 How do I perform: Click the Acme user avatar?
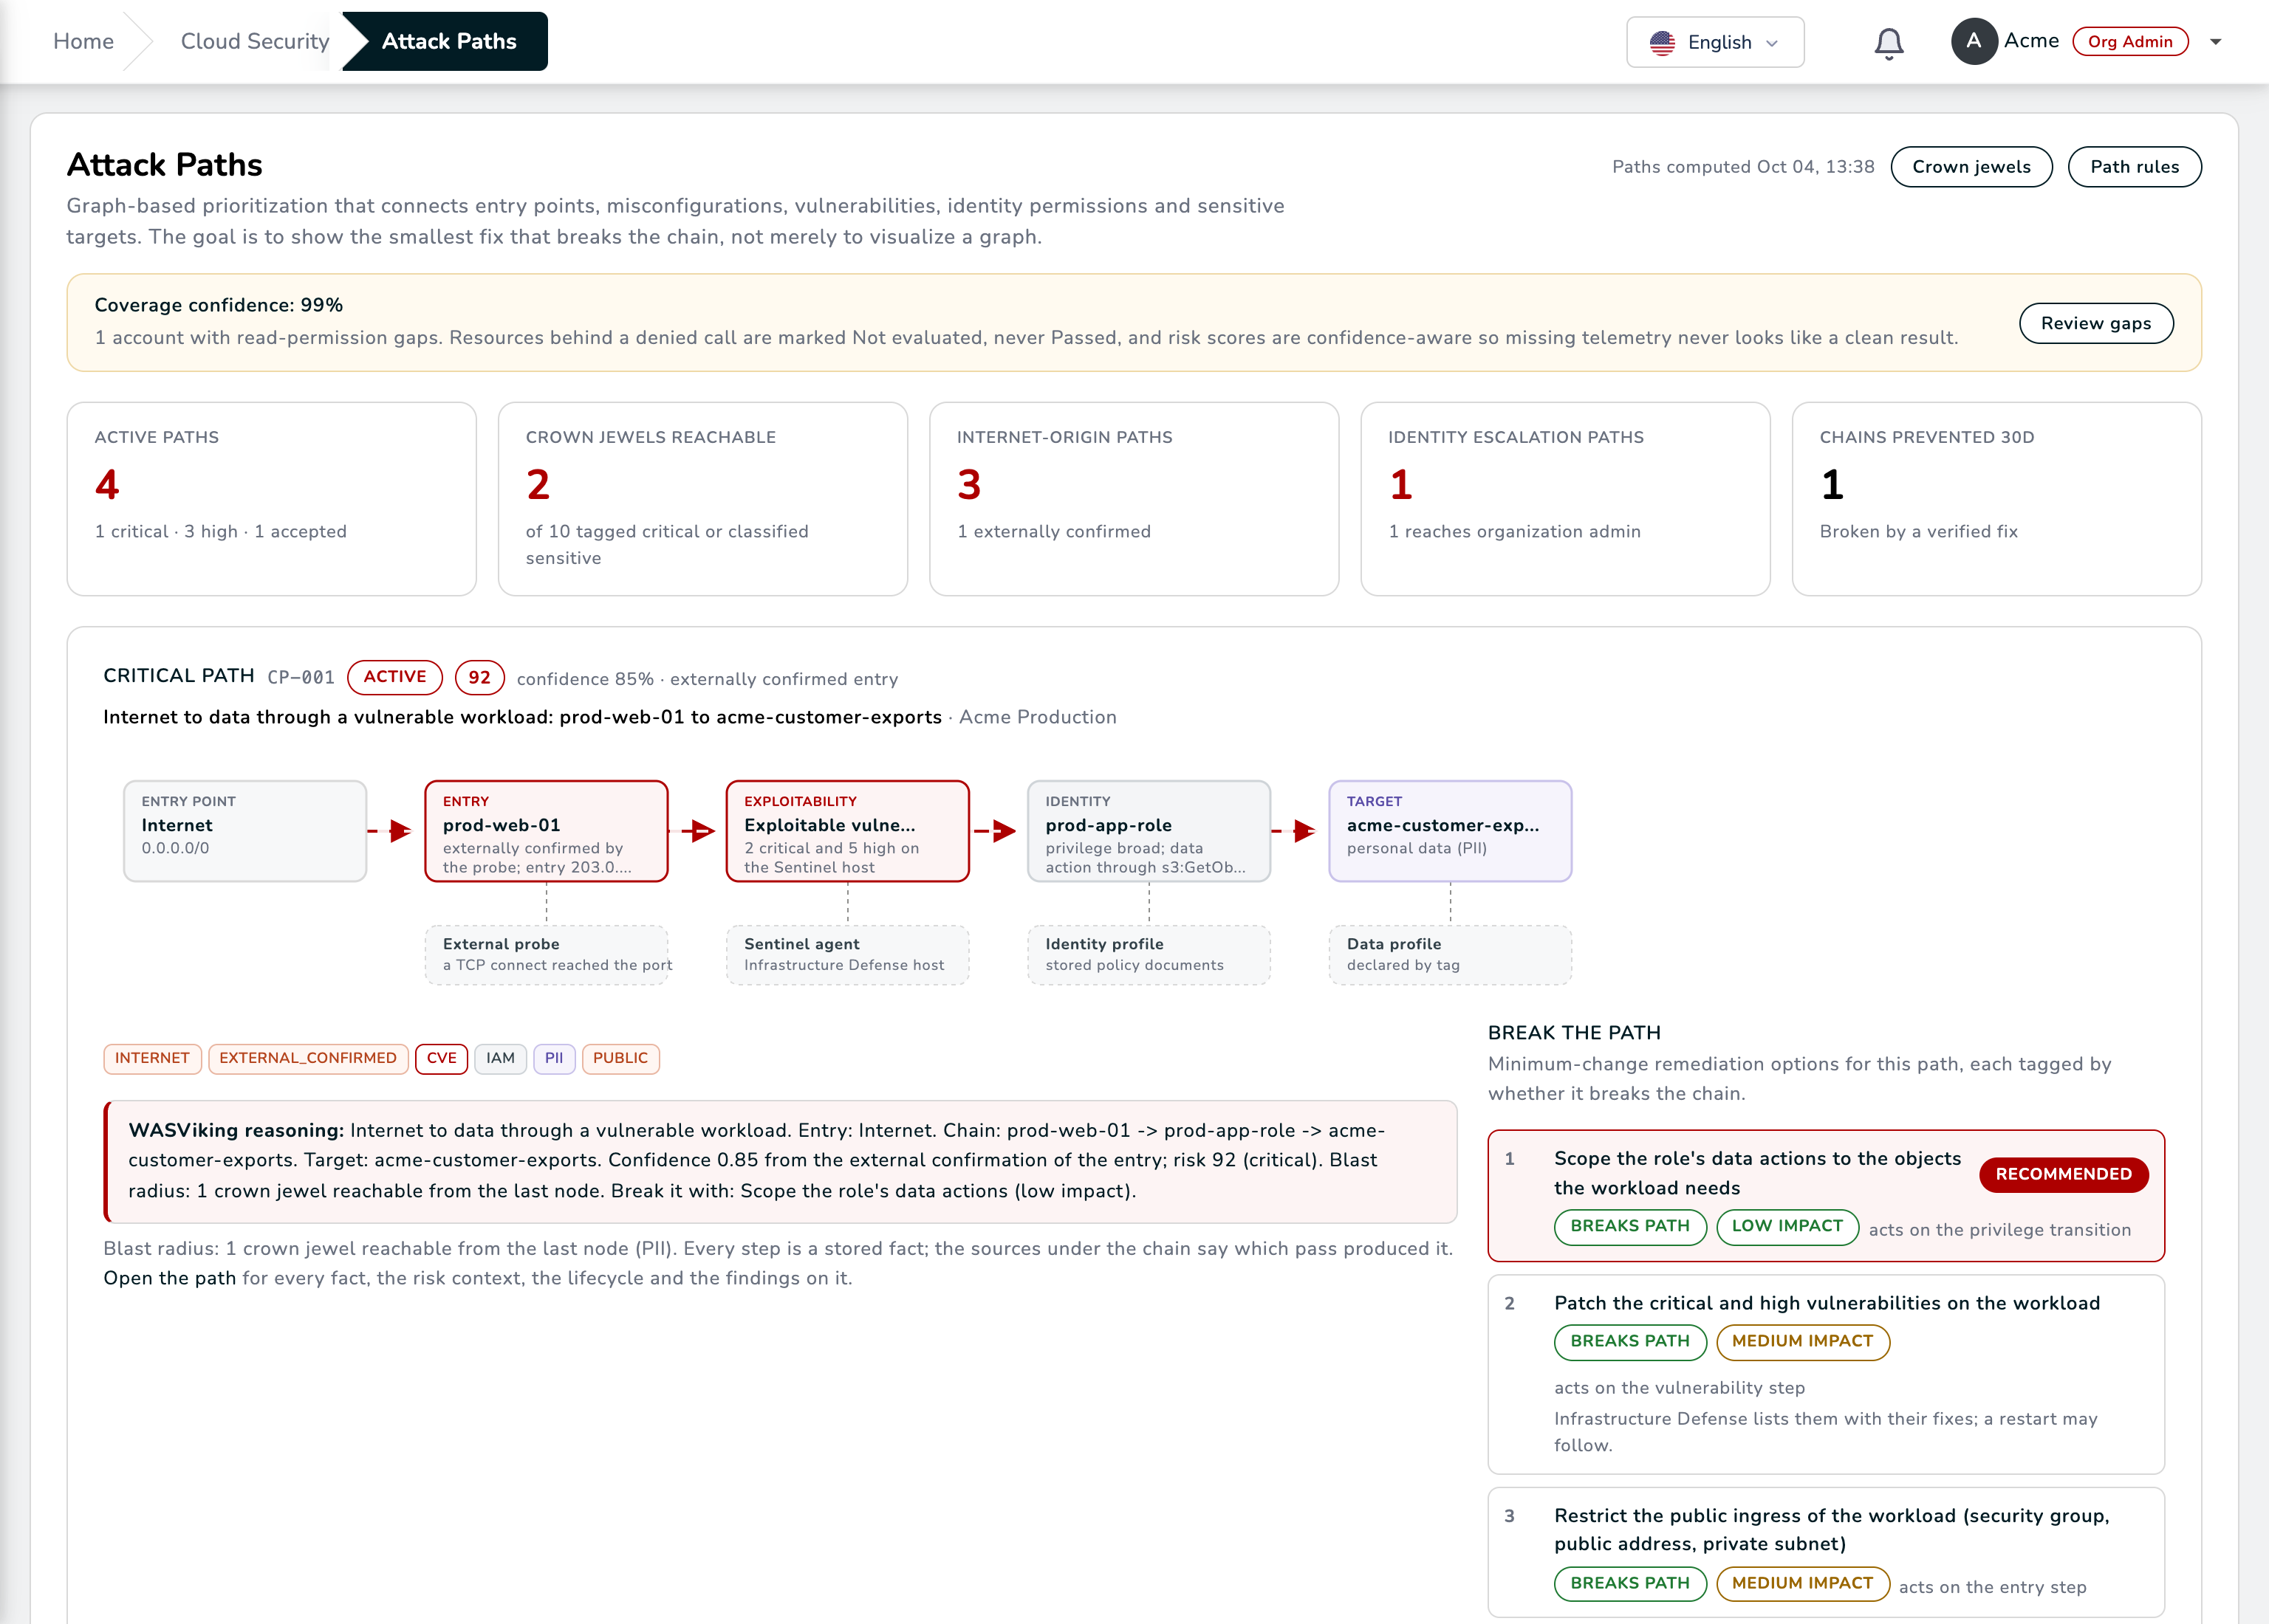(x=1973, y=41)
